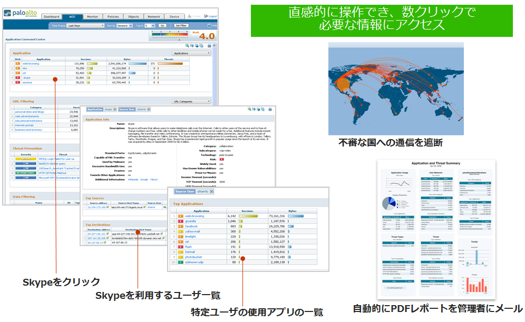Screen dimensions: 525x322
Task: Click first export icon in skype detail toolbar
Action: 249,110
